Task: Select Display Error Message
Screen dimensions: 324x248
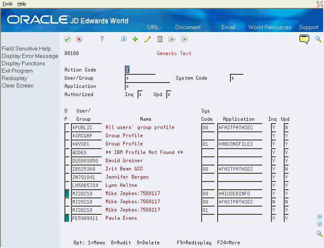Action: click(30, 56)
